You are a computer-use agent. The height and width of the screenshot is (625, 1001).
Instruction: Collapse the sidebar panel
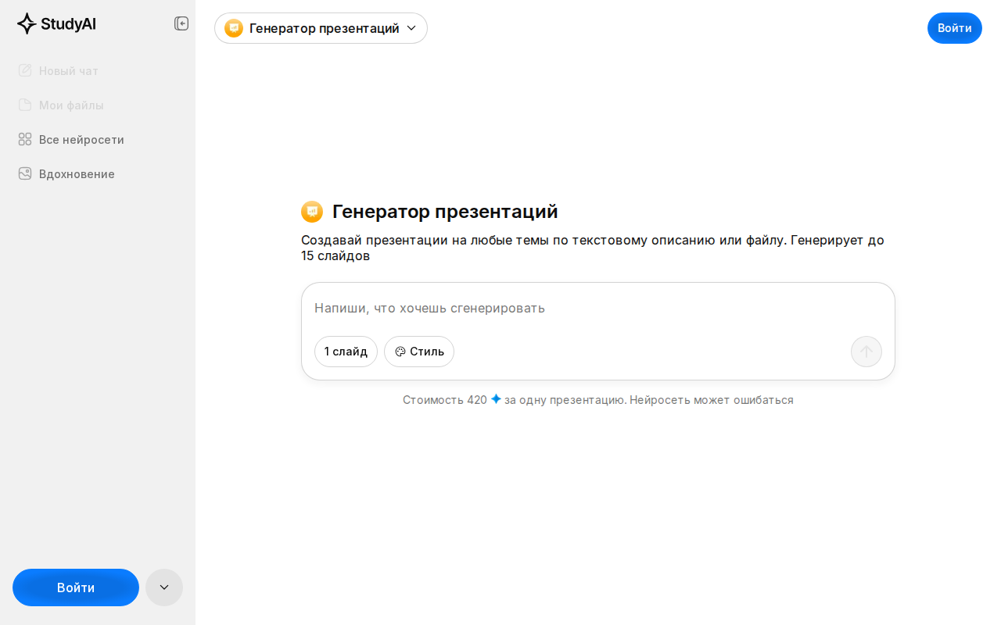click(x=181, y=23)
